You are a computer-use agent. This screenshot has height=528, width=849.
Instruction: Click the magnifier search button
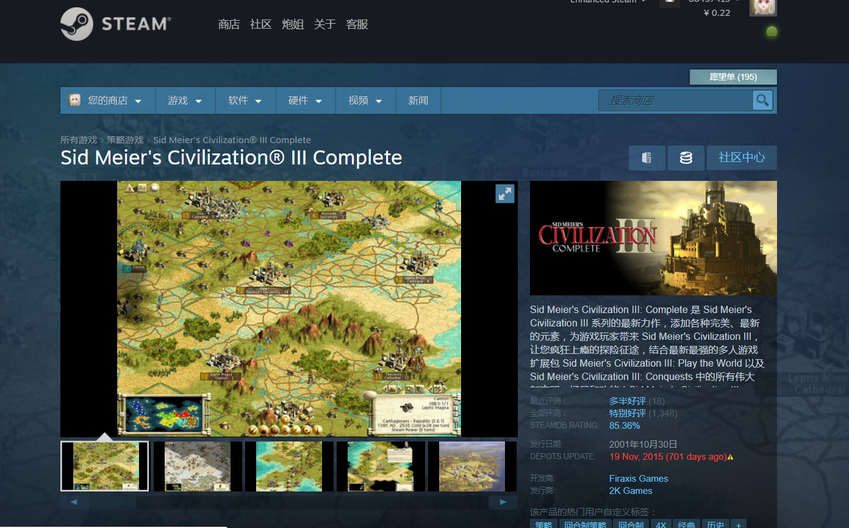762,100
